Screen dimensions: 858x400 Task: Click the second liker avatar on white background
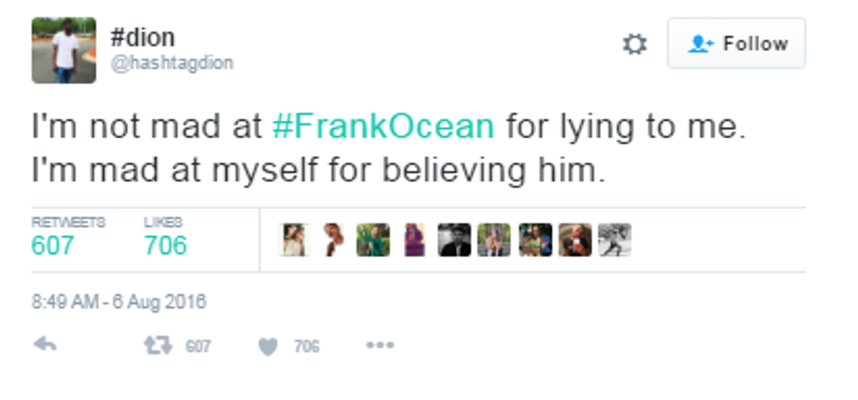coord(333,240)
